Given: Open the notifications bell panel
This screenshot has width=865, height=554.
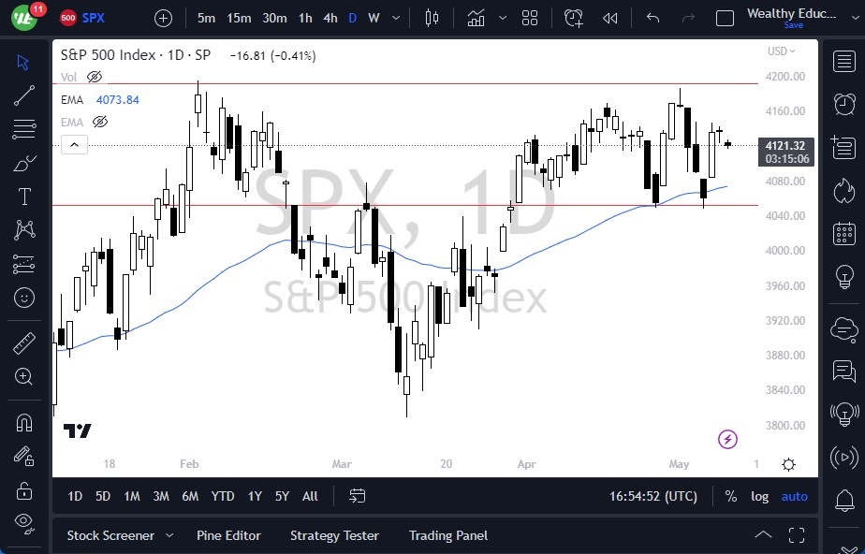Looking at the screenshot, I should (844, 501).
